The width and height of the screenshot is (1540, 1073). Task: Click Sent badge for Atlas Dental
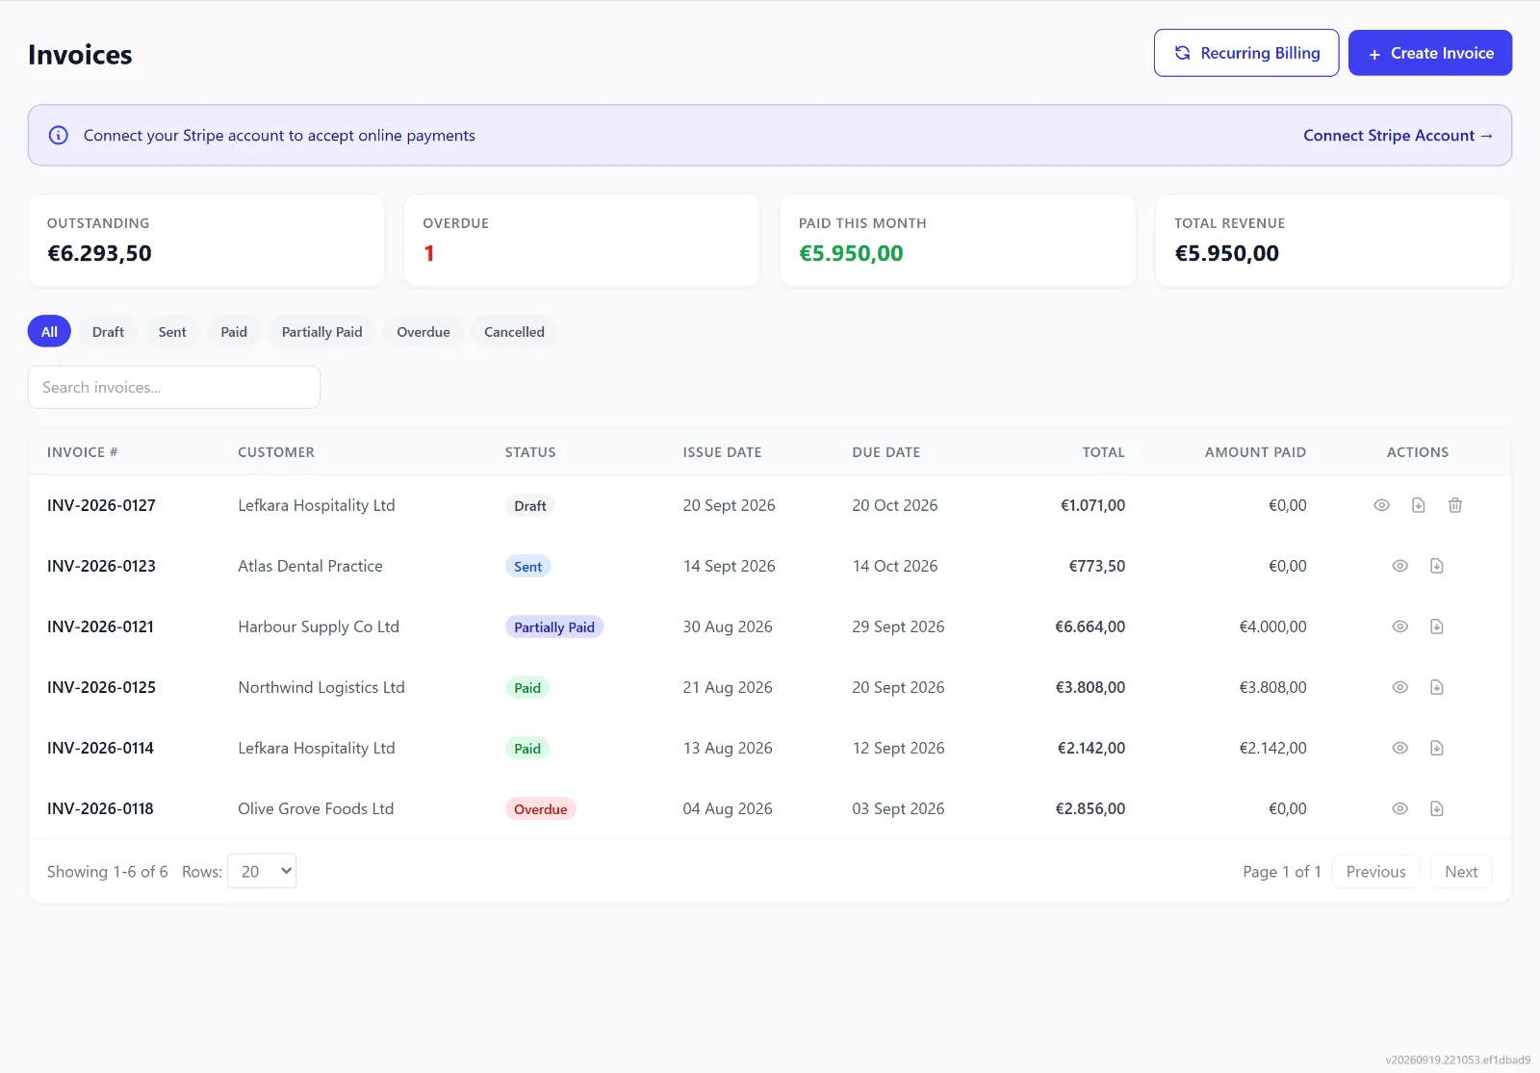pos(527,566)
